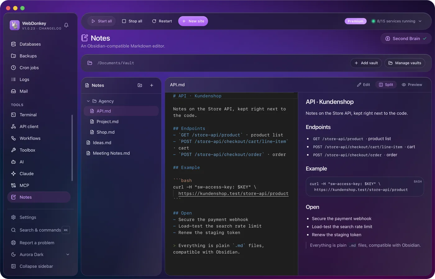Restart services

pos(162,21)
